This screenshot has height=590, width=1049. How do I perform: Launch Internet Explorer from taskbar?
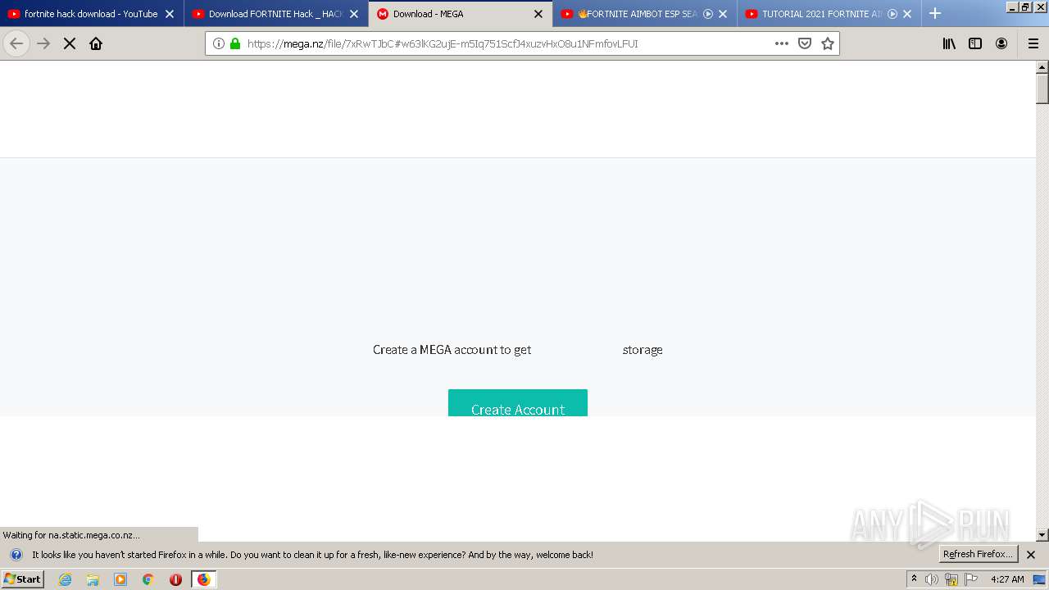click(x=65, y=579)
